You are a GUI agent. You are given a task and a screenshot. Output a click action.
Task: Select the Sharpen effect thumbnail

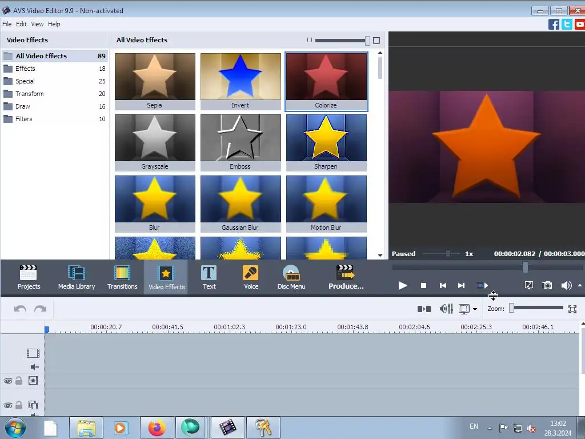tap(326, 142)
